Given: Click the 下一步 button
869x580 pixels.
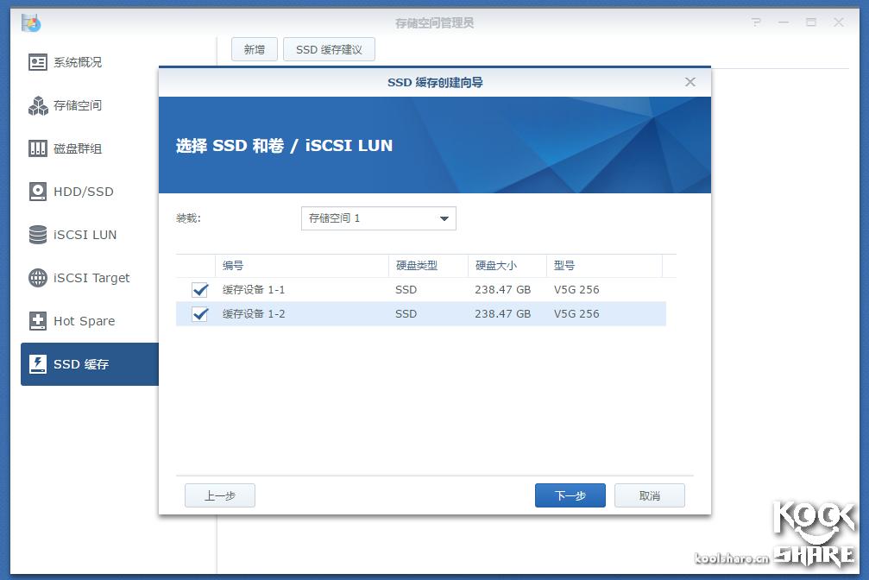Looking at the screenshot, I should 570,495.
